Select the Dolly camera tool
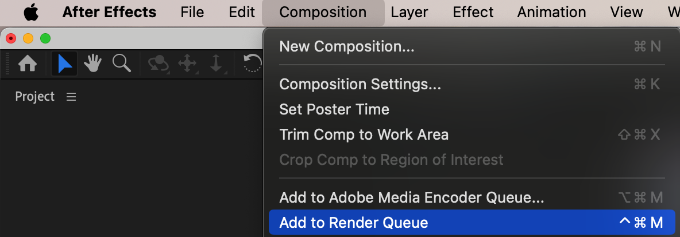This screenshot has width=680, height=237. (216, 64)
